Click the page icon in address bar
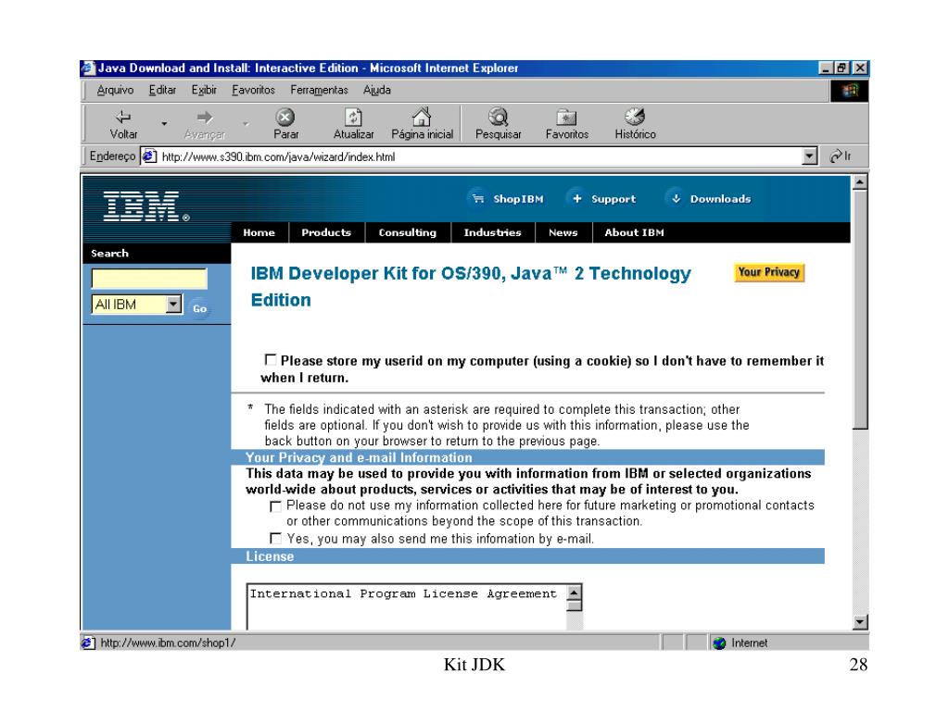Image resolution: width=949 pixels, height=711 pixels. coord(149,156)
